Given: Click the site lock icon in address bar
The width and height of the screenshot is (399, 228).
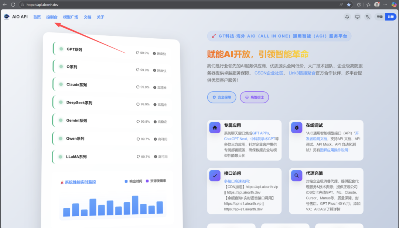Looking at the screenshot, I should (23, 4).
